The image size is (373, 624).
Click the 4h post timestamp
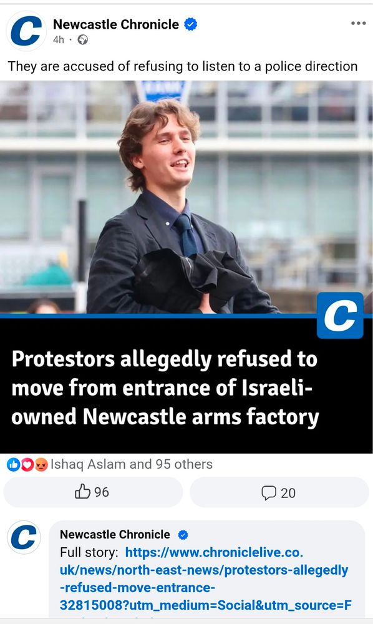pyautogui.click(x=59, y=40)
